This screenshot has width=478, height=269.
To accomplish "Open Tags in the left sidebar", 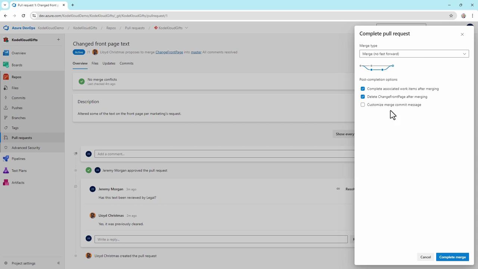I will coord(15,128).
